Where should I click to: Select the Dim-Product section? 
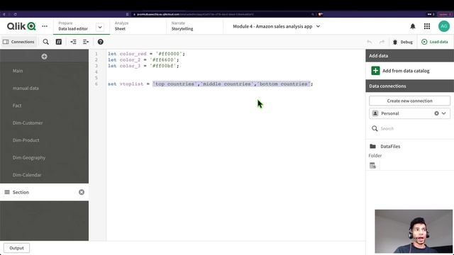click(44, 140)
